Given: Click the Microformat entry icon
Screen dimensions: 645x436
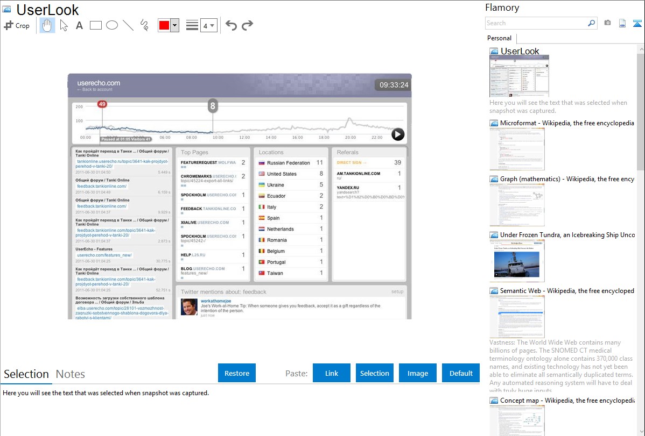Looking at the screenshot, I should click(494, 123).
